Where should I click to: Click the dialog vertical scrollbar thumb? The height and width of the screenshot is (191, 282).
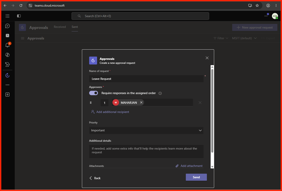(x=212, y=111)
